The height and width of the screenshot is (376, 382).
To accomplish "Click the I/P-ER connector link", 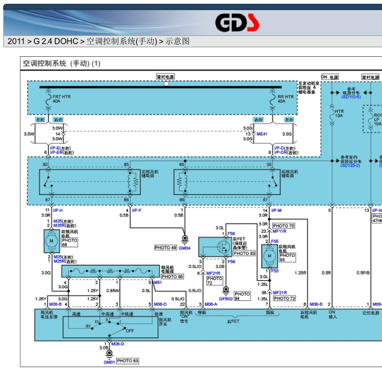I will click(56, 153).
